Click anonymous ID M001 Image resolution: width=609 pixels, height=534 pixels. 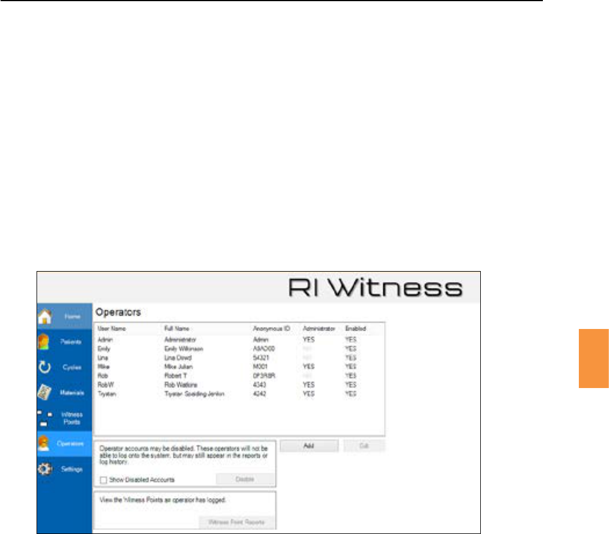click(260, 367)
